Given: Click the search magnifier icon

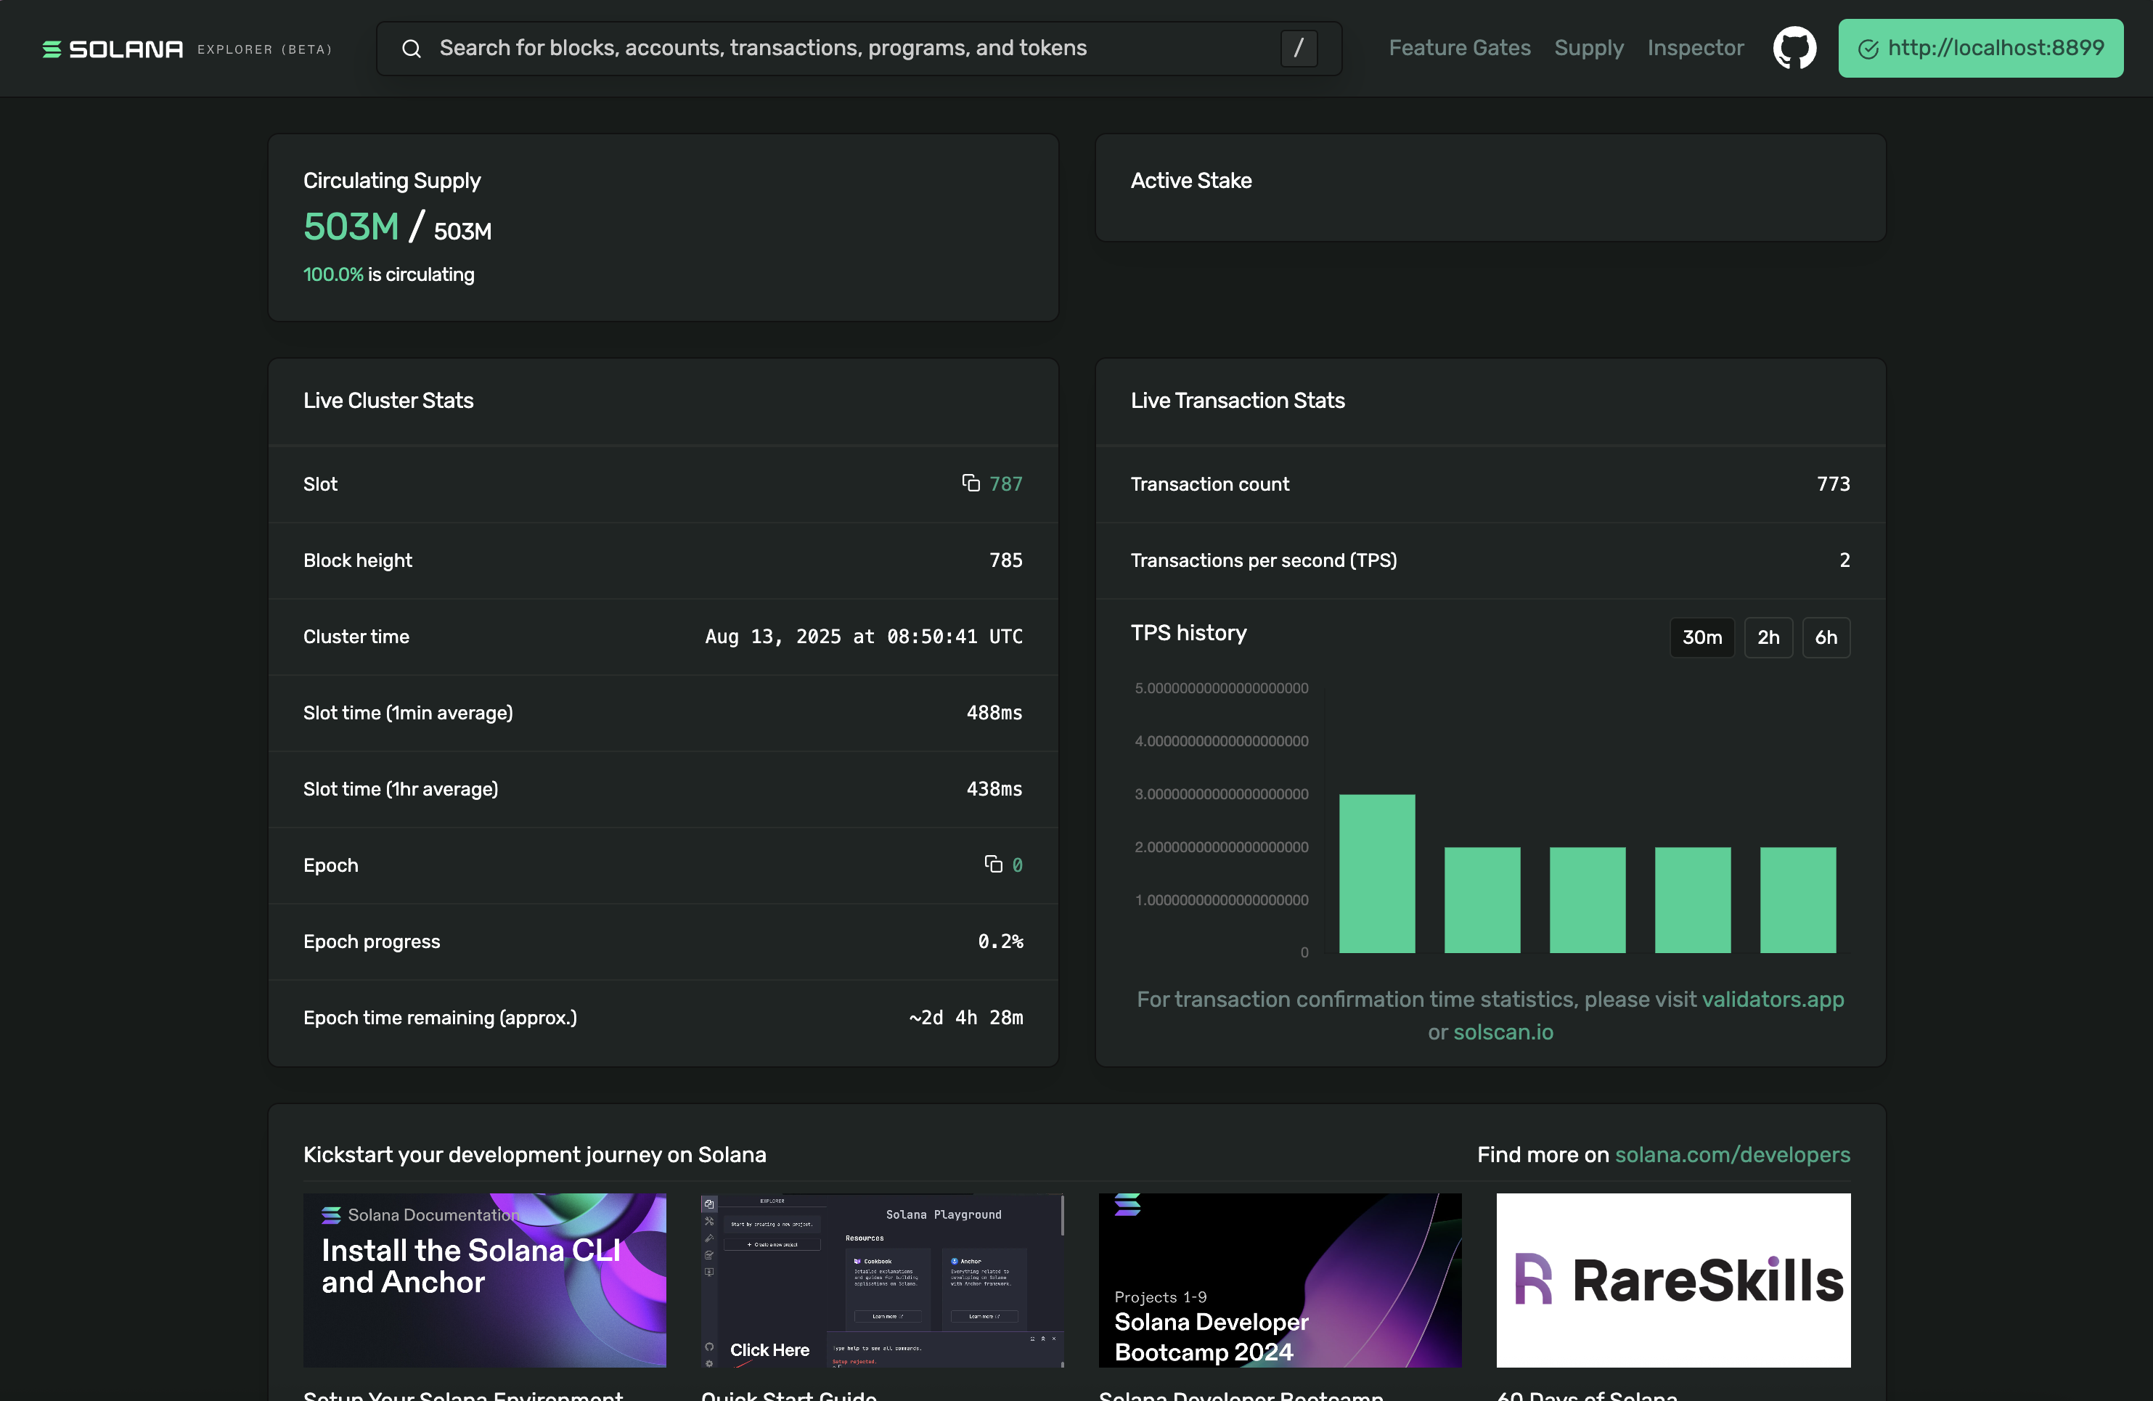Looking at the screenshot, I should pyautogui.click(x=412, y=49).
